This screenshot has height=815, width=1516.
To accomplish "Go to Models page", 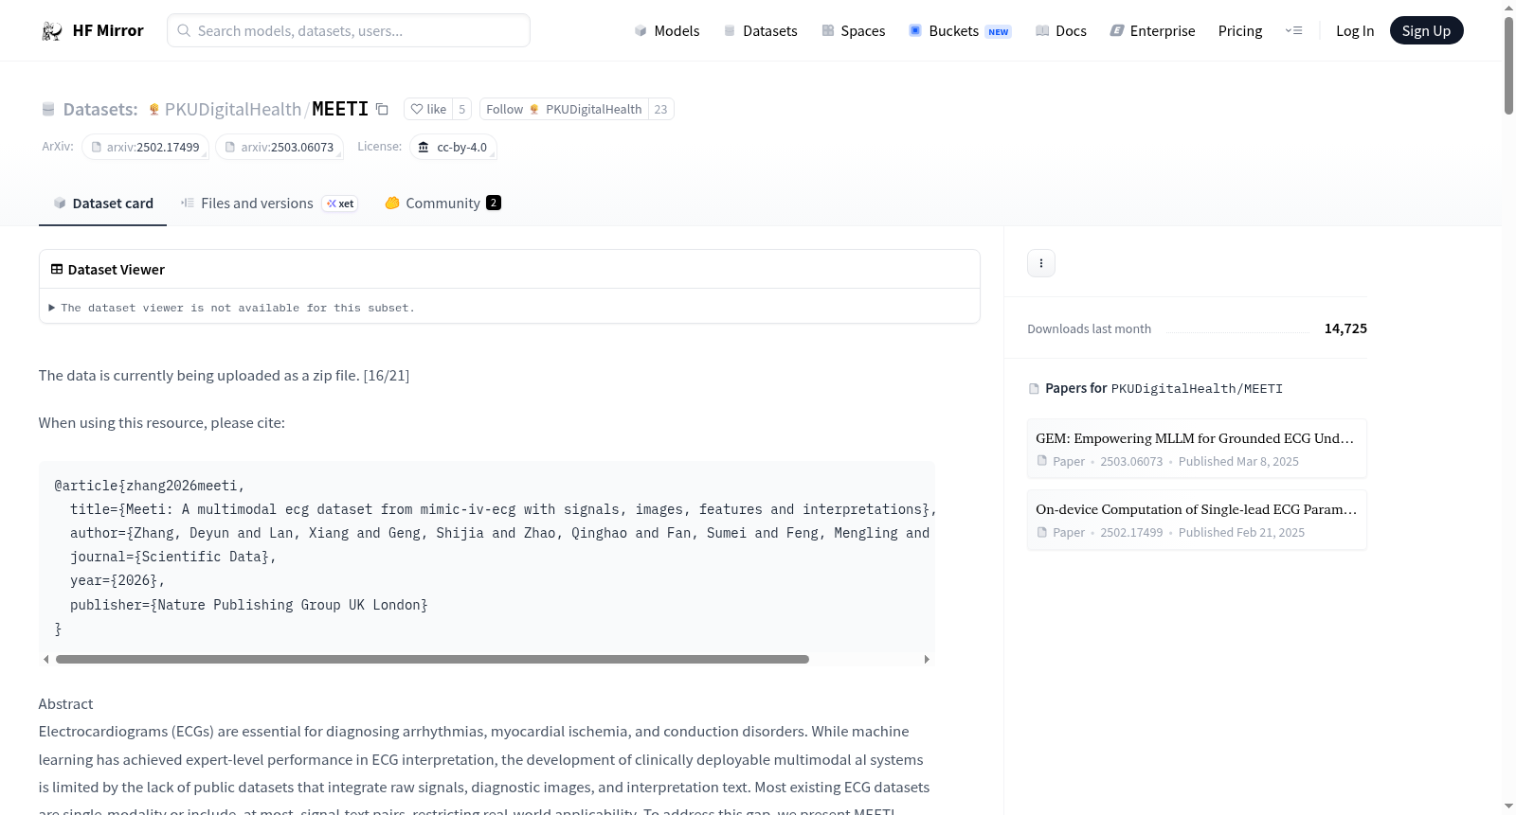I will 667,31.
